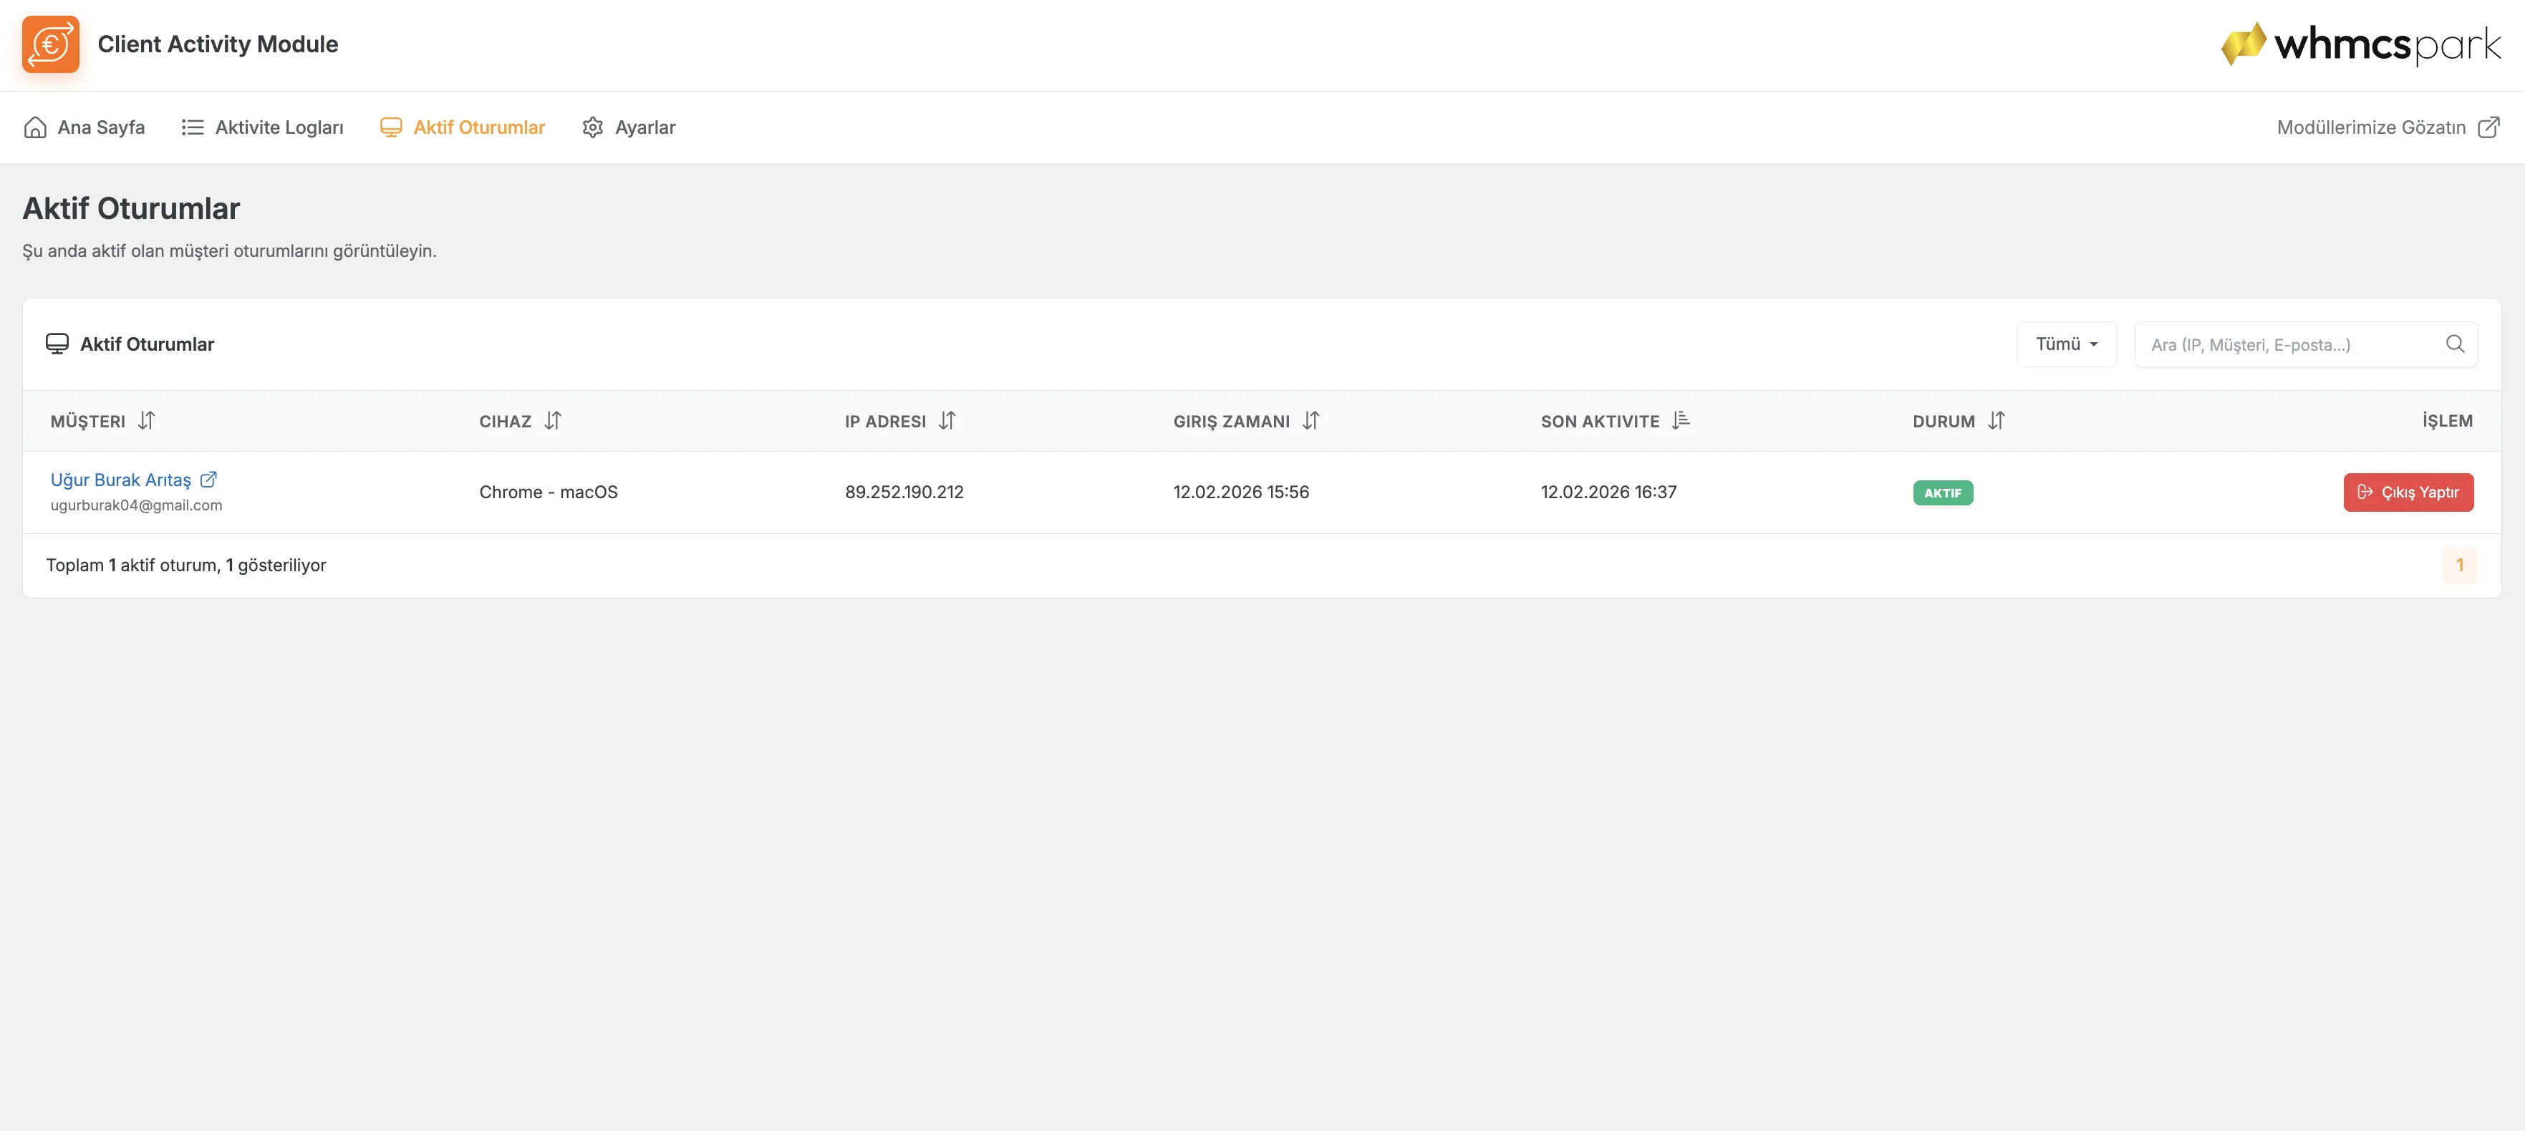Select the Aktif Oturumlar tab

463,127
